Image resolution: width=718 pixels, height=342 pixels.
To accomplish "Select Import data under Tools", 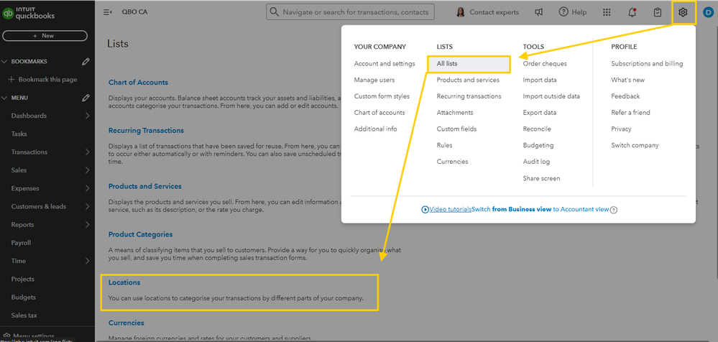I will [540, 80].
